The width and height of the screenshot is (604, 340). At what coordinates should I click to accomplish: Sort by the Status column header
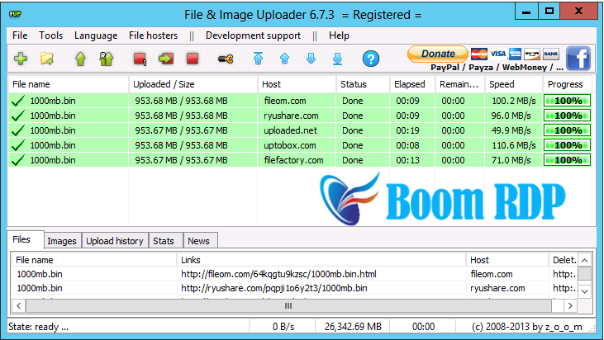tap(363, 84)
